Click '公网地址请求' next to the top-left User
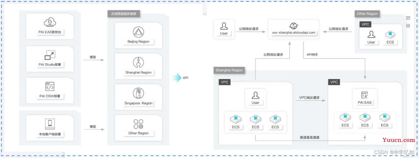This screenshot has width=419, height=158. click(x=249, y=29)
